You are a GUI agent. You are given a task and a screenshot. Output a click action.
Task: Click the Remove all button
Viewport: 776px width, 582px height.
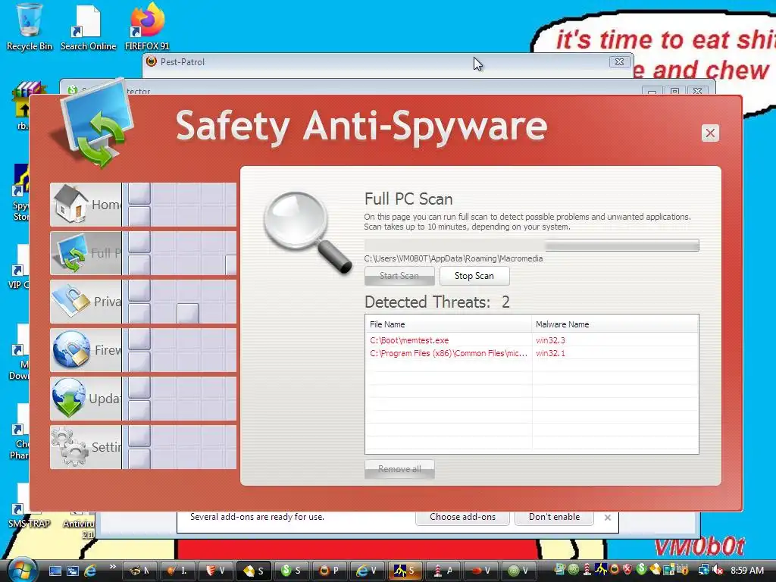[399, 469]
